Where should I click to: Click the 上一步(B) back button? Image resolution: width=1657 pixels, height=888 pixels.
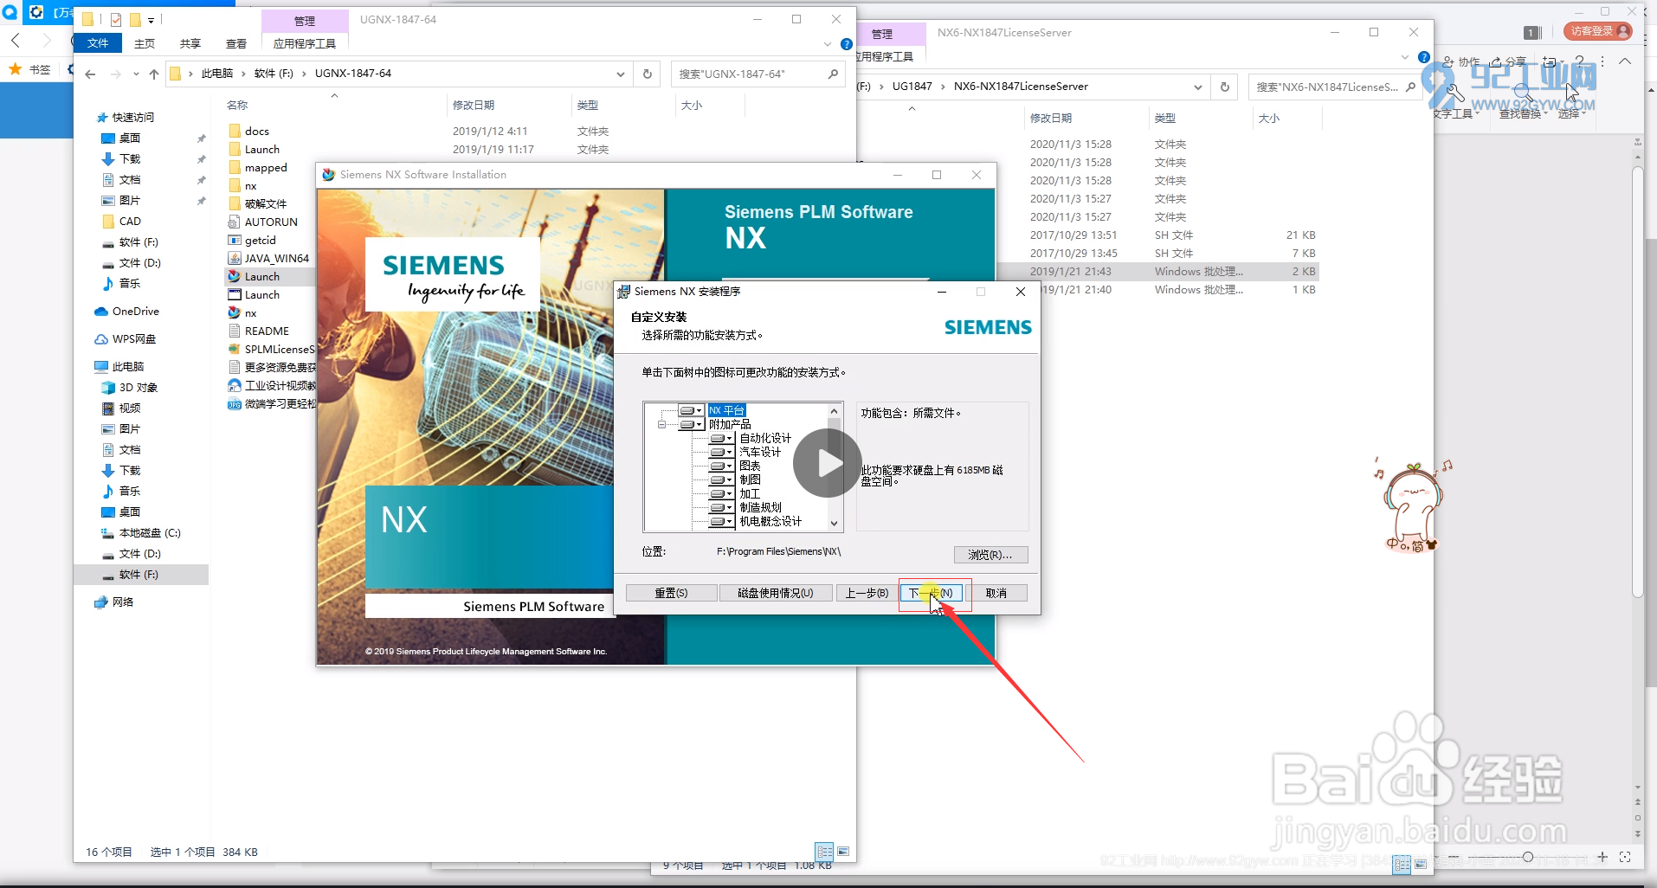point(867,593)
